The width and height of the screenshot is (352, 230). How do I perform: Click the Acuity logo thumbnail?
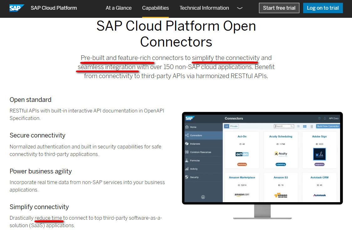(x=281, y=154)
